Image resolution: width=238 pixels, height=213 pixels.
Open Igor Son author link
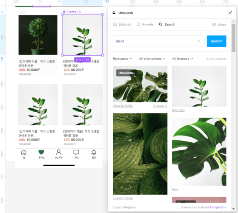click(178, 110)
